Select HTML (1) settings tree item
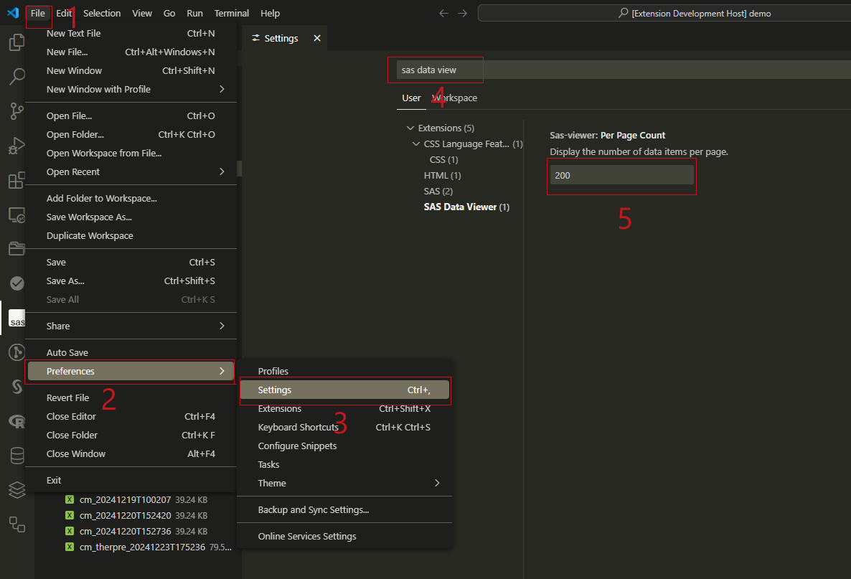The width and height of the screenshot is (851, 579). click(x=442, y=175)
